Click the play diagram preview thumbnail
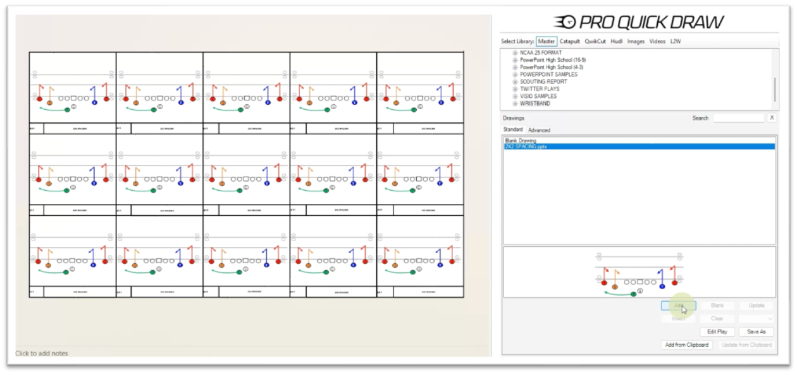 [x=639, y=272]
